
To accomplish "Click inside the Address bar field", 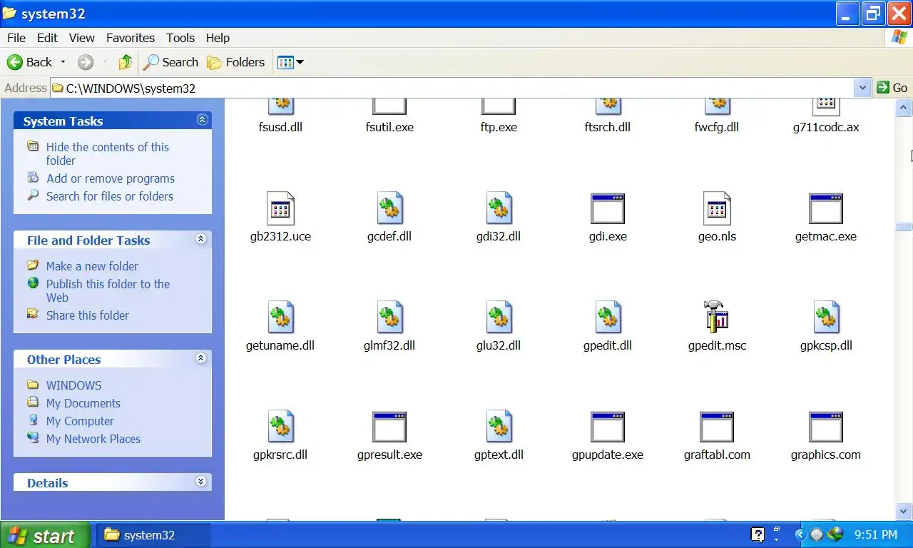I will click(x=452, y=88).
